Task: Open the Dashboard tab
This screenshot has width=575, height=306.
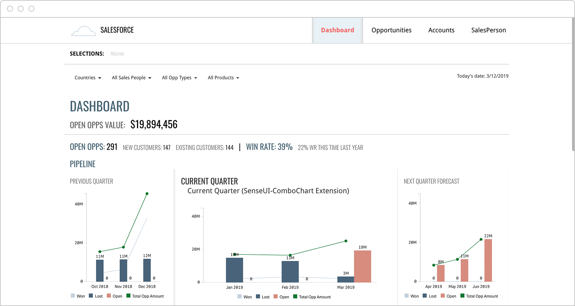Action: click(x=337, y=30)
